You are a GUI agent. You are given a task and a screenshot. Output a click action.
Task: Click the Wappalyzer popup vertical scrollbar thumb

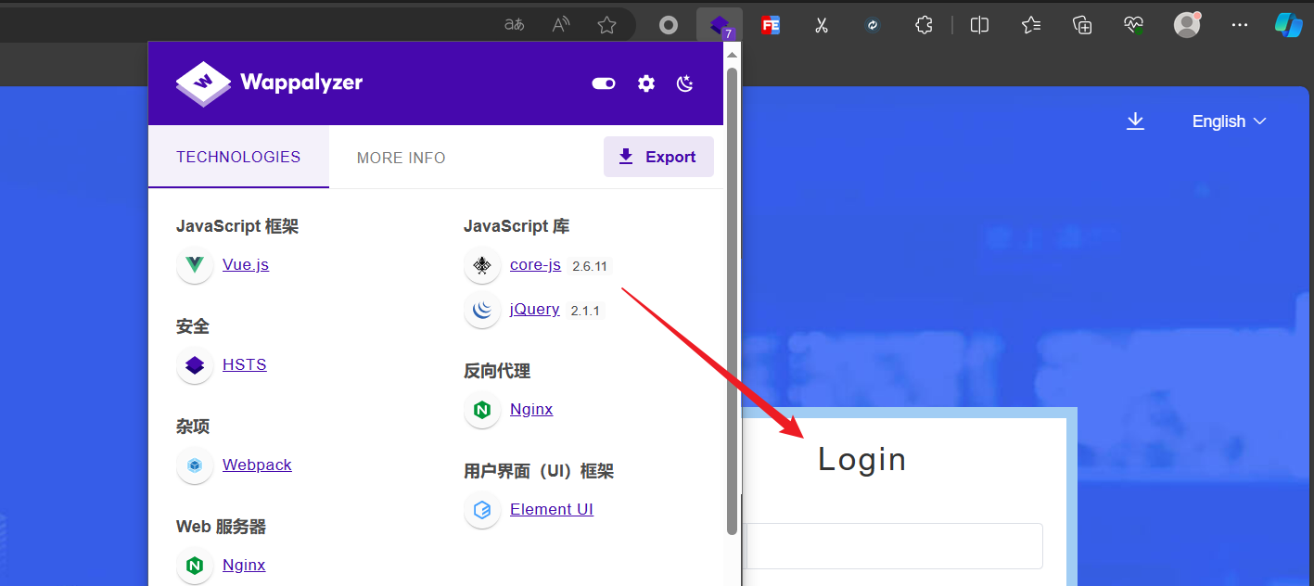[x=732, y=300]
